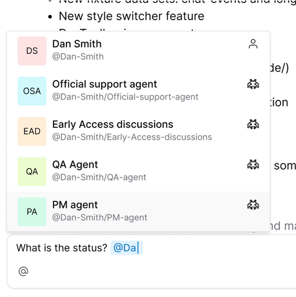Select Dan Smith from mention list
This screenshot has height=297, width=296.
pos(77,44)
